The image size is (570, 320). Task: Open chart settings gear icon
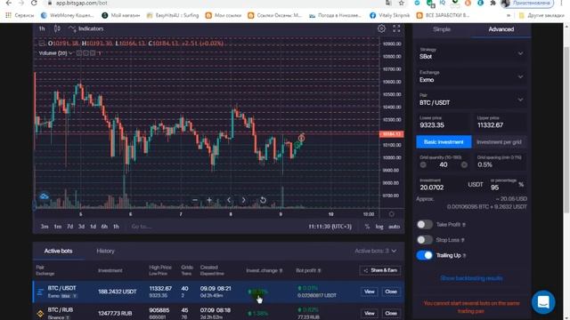tap(381, 28)
